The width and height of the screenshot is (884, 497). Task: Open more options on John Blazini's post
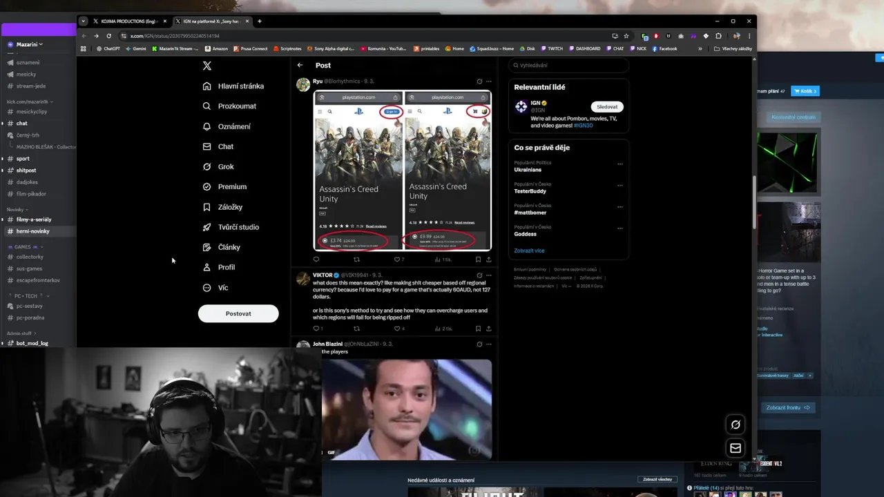[489, 344]
